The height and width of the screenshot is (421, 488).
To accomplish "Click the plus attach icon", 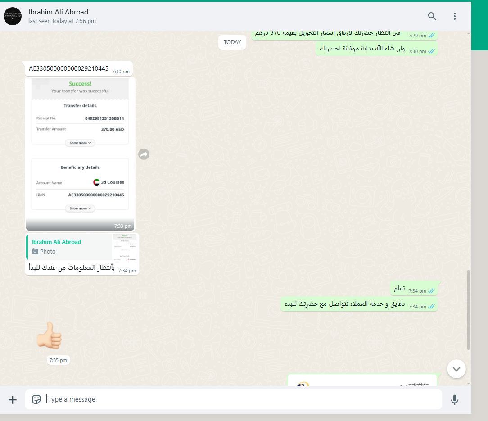I will [13, 399].
